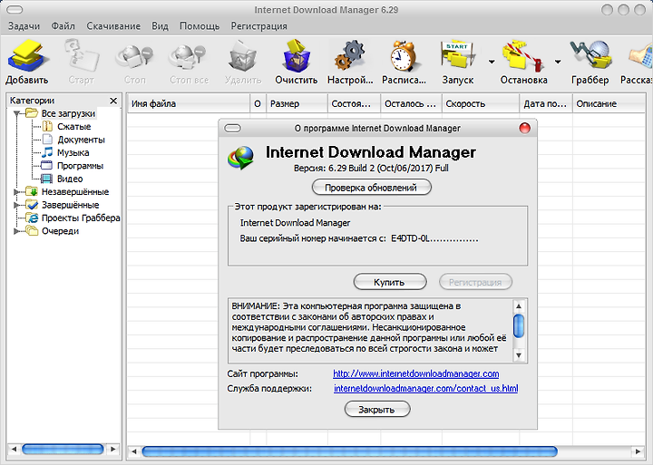Click the Документы category page icon
The height and width of the screenshot is (465, 653).
[48, 140]
